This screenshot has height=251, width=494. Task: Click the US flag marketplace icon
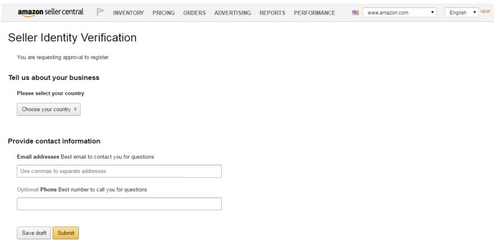355,13
